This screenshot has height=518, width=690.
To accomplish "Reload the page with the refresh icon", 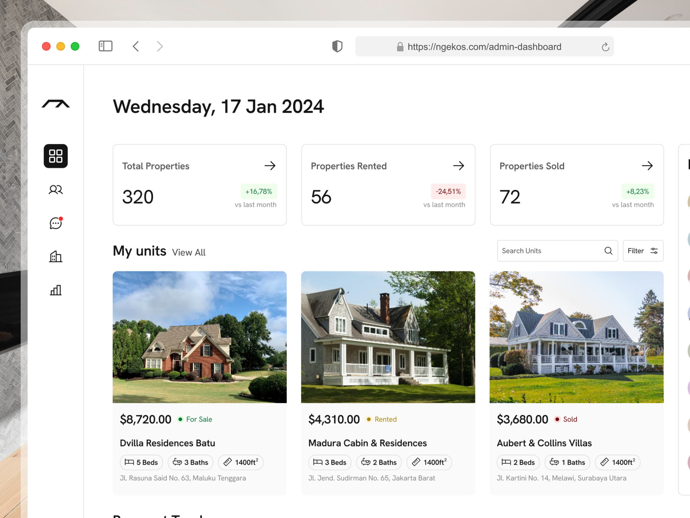I will (x=605, y=47).
